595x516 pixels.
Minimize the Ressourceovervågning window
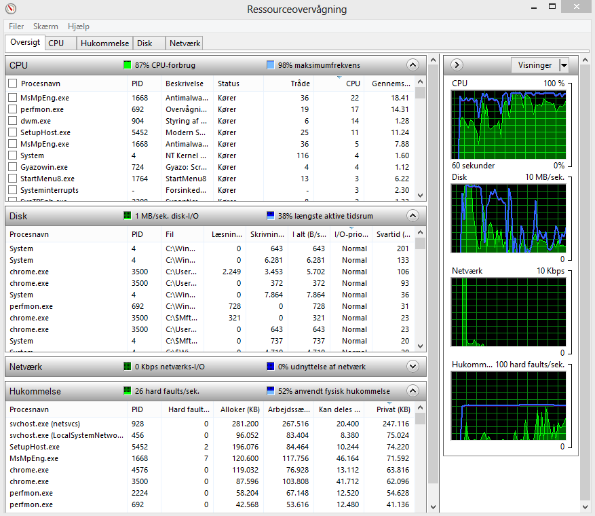(x=534, y=7)
